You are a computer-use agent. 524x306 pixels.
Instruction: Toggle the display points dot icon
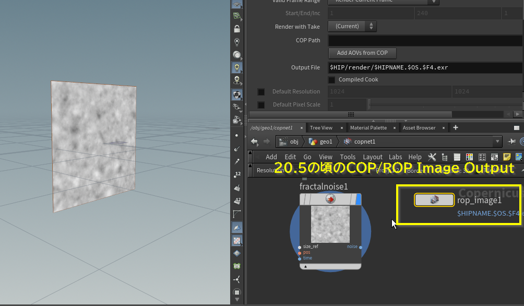tap(237, 135)
